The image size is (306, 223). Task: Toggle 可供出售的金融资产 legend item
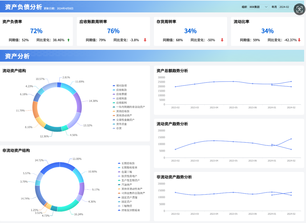click(132, 193)
